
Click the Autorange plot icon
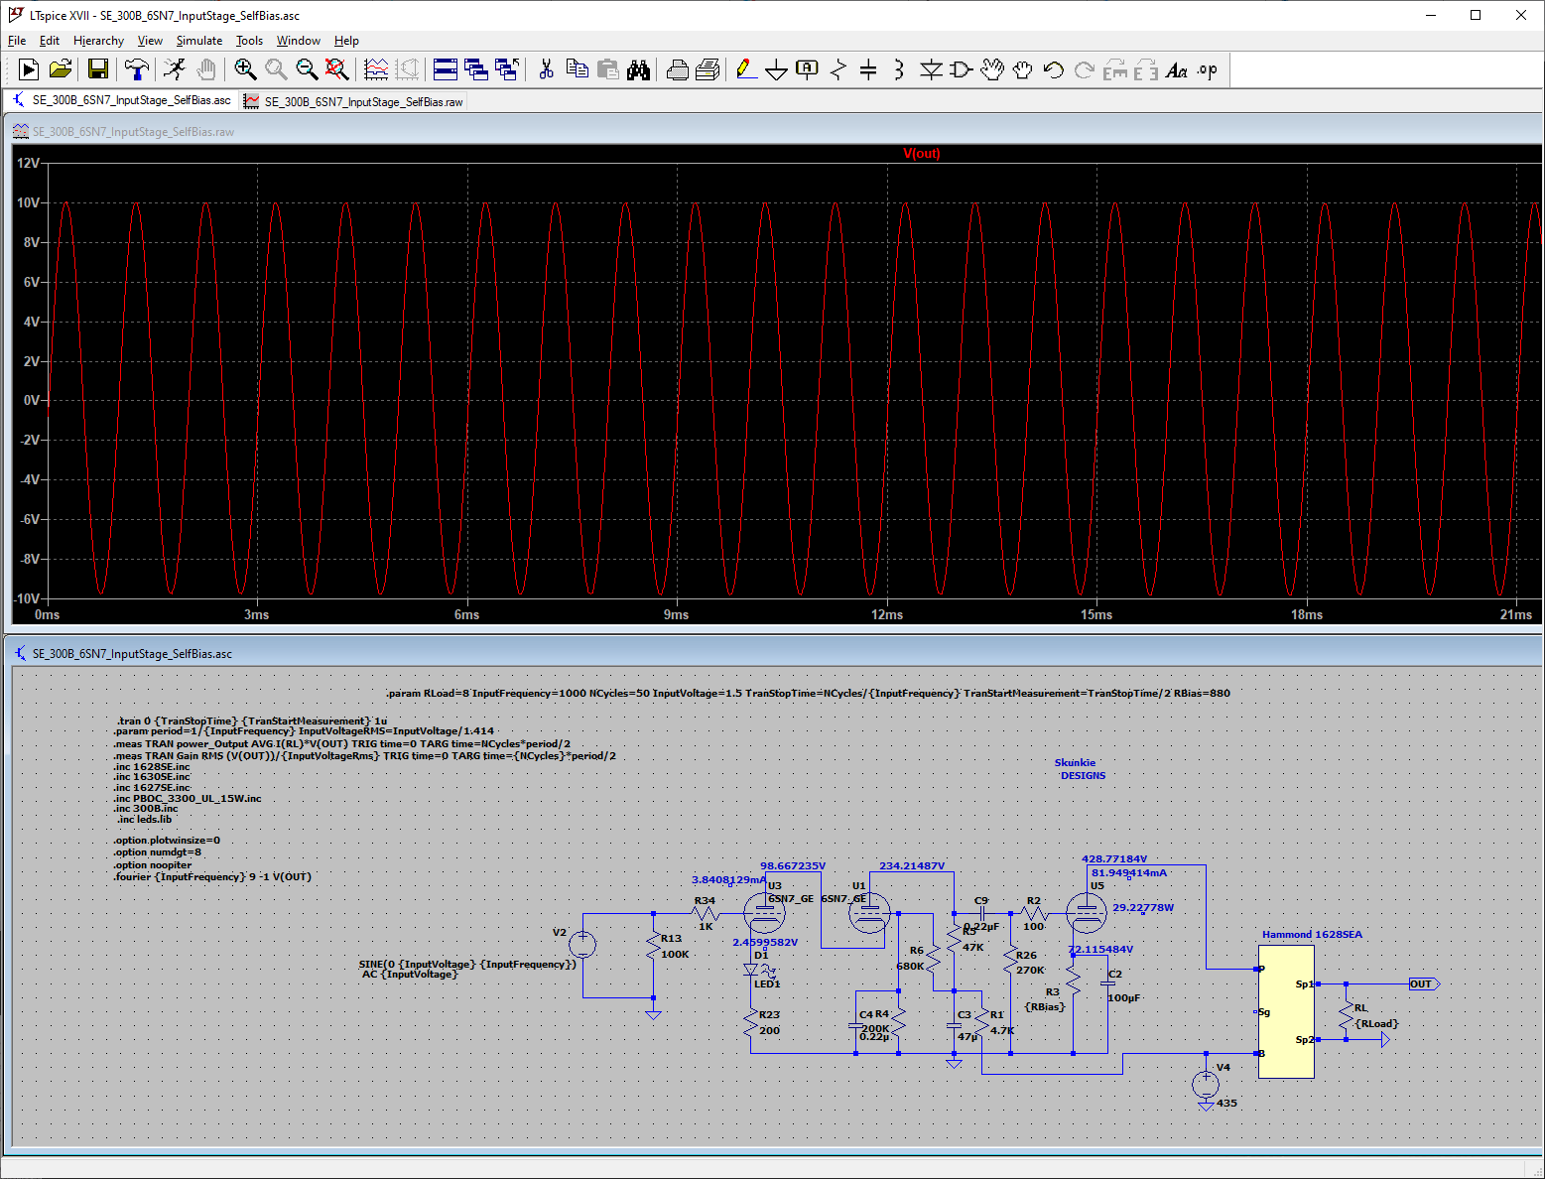pos(376,69)
